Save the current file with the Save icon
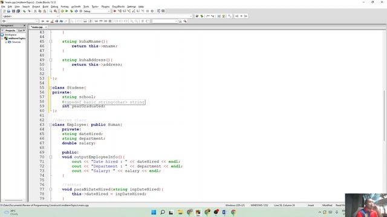 (13, 11)
